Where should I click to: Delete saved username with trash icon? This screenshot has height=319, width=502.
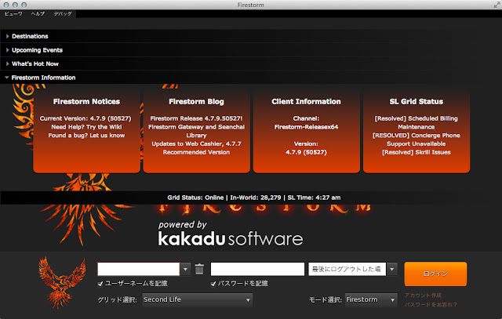(x=199, y=269)
